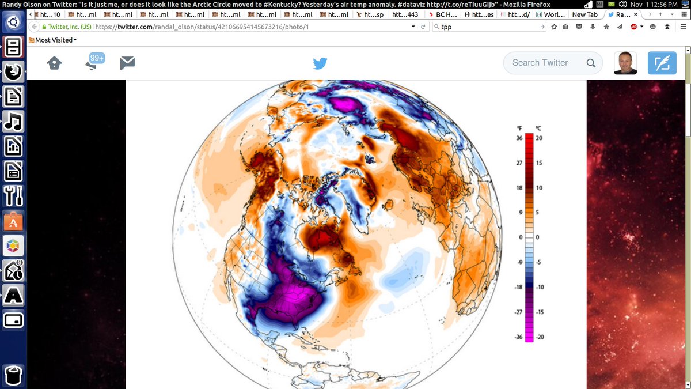Switch to the 'New Tab' tab
Image resolution: width=691 pixels, height=389 pixels.
click(585, 14)
